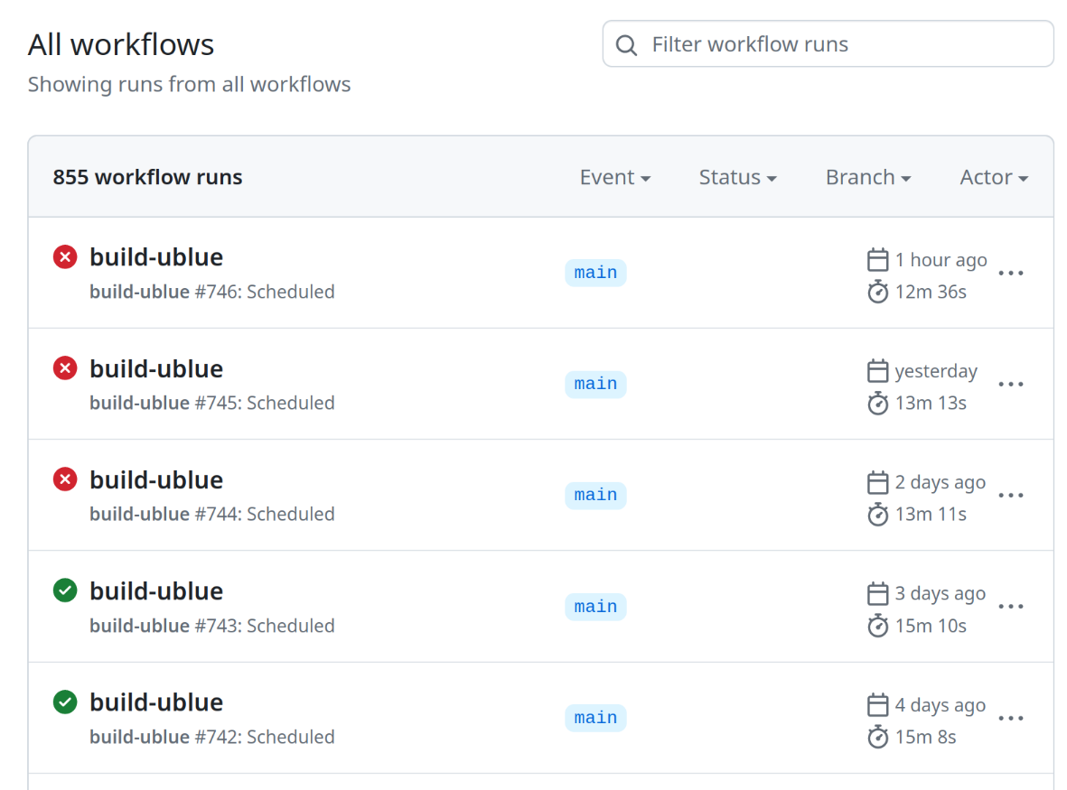1067x790 pixels.
Task: Click main branch badge on run #742
Action: point(595,718)
